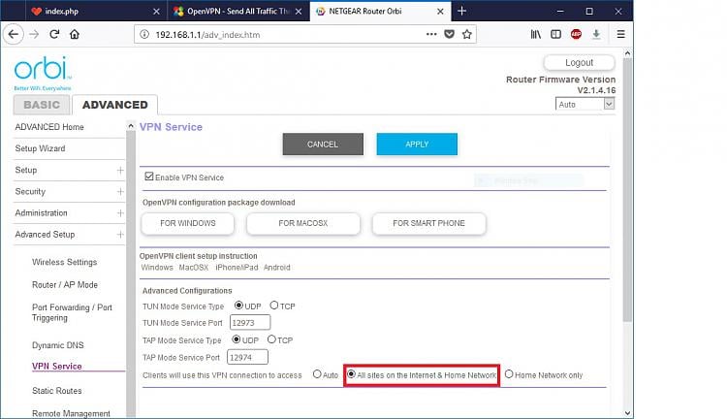This screenshot has height=419, width=727.
Task: Open a new browser tab
Action: pyautogui.click(x=461, y=11)
